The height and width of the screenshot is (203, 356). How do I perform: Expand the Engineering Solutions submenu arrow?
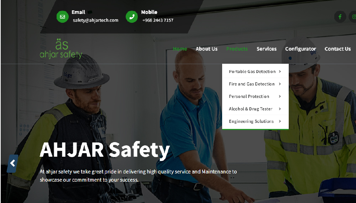click(x=280, y=121)
